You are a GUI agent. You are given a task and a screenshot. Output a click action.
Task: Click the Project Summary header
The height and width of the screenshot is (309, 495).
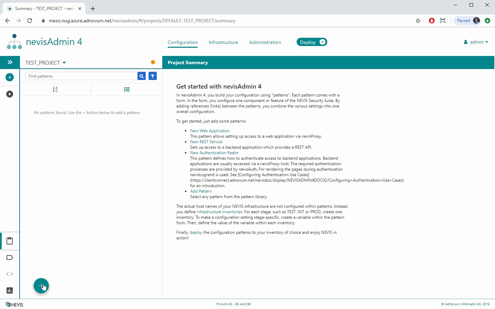(x=188, y=62)
